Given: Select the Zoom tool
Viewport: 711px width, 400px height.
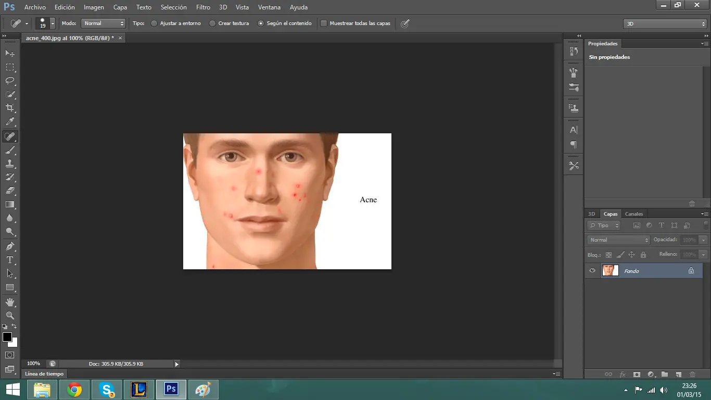Looking at the screenshot, I should [x=10, y=315].
